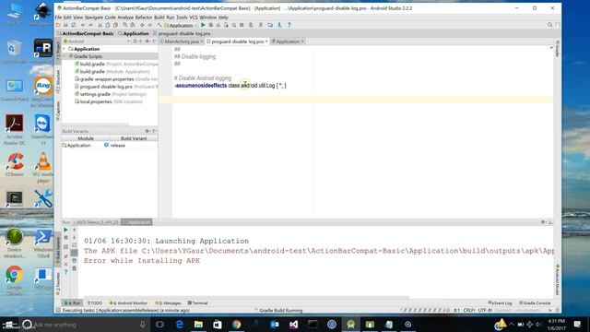The image size is (590, 332).
Task: Open the Terminal tool window
Action: tap(198, 302)
